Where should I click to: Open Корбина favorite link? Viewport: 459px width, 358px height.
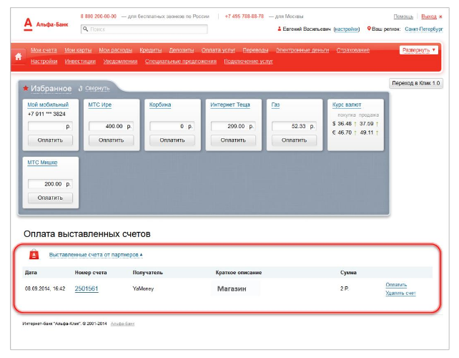tap(160, 105)
